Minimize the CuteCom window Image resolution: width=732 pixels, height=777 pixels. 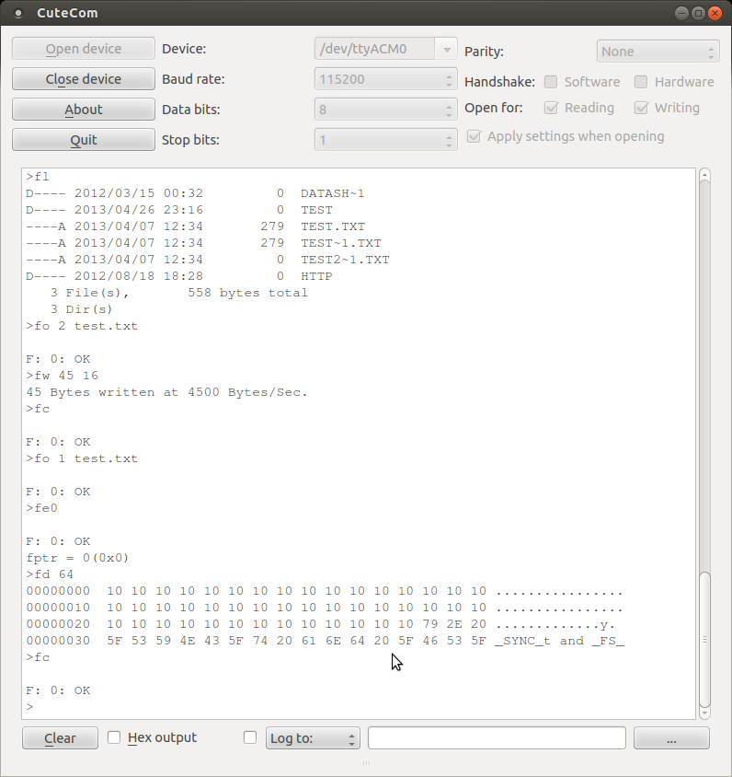681,13
